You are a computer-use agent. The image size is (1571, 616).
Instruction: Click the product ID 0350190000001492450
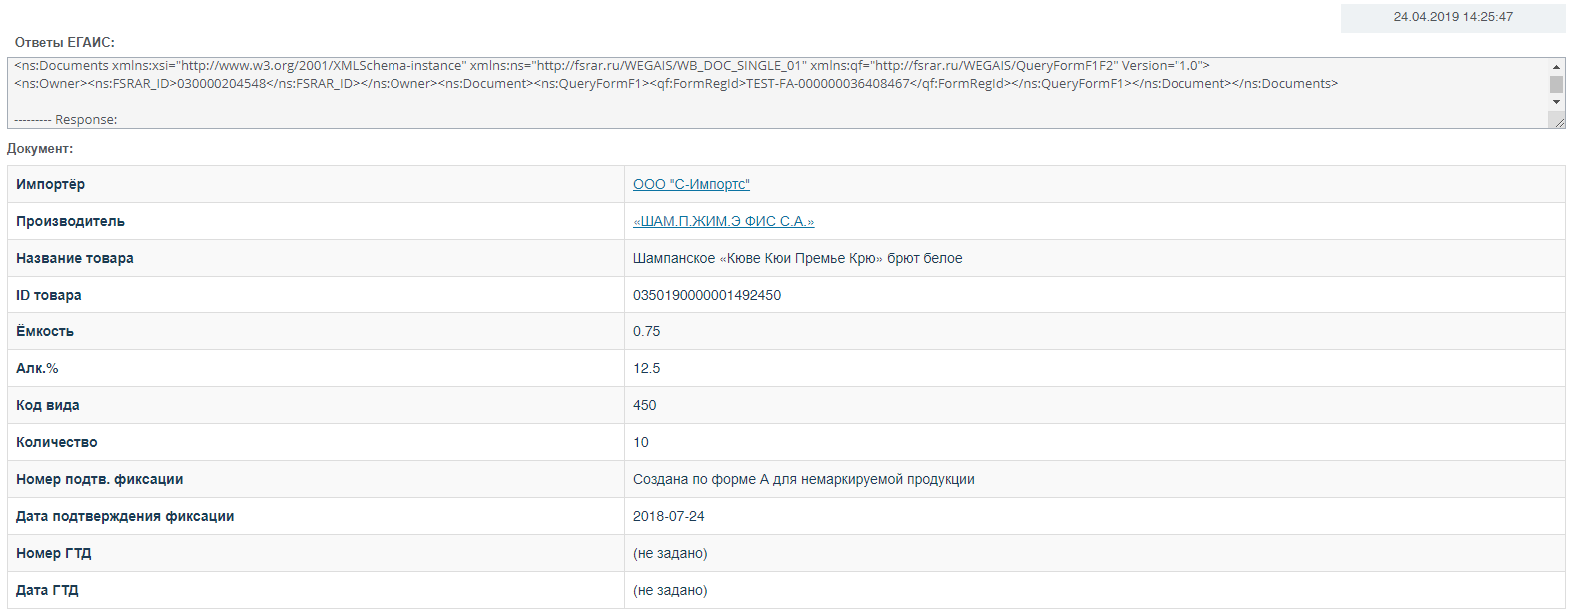[707, 295]
